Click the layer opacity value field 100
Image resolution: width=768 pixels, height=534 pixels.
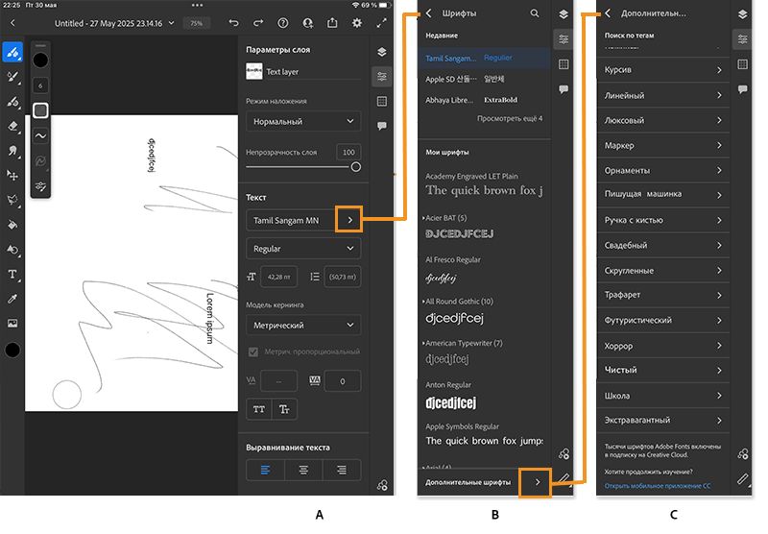(348, 152)
